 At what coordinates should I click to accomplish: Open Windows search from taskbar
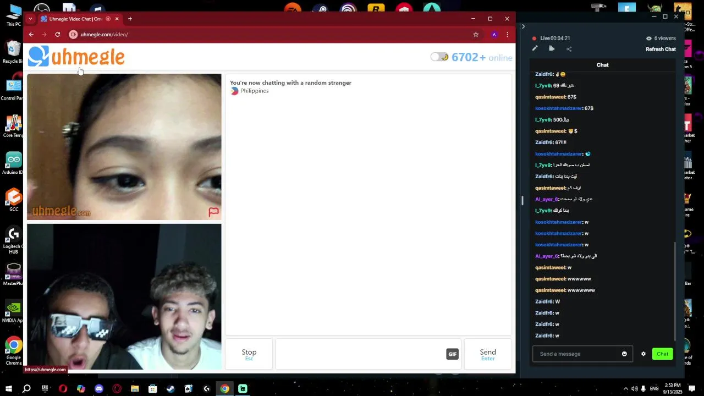(x=26, y=389)
